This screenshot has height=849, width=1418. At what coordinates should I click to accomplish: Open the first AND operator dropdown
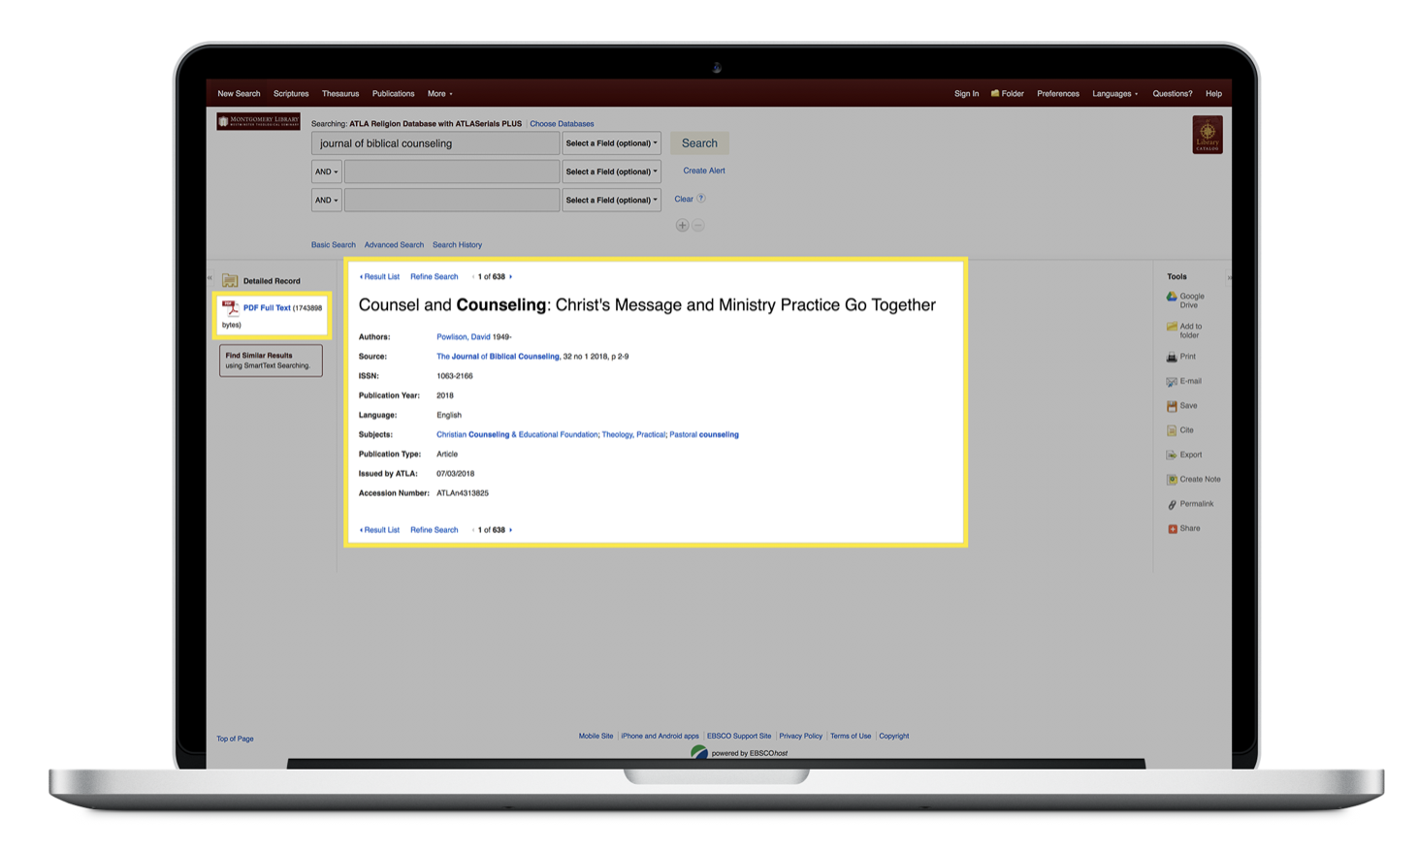326,172
